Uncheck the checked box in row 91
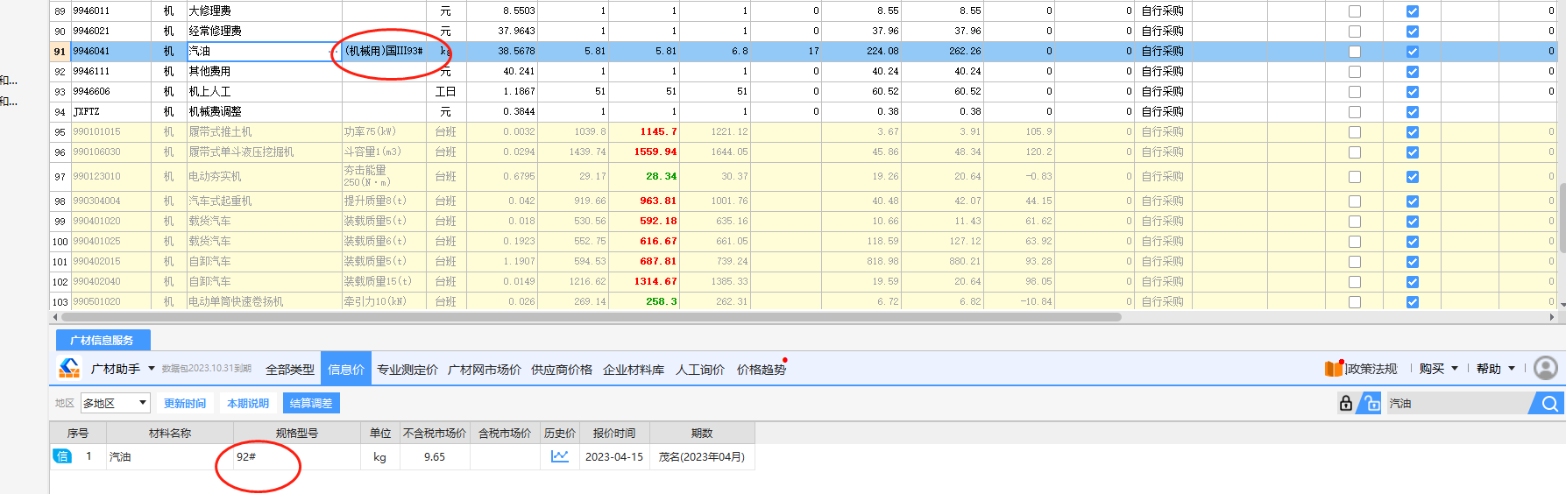The width and height of the screenshot is (1566, 494). coord(1412,52)
